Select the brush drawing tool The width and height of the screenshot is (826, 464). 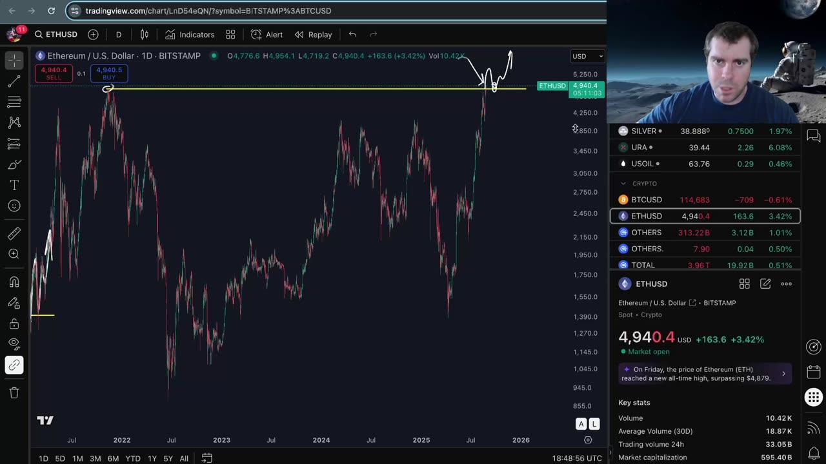(14, 164)
